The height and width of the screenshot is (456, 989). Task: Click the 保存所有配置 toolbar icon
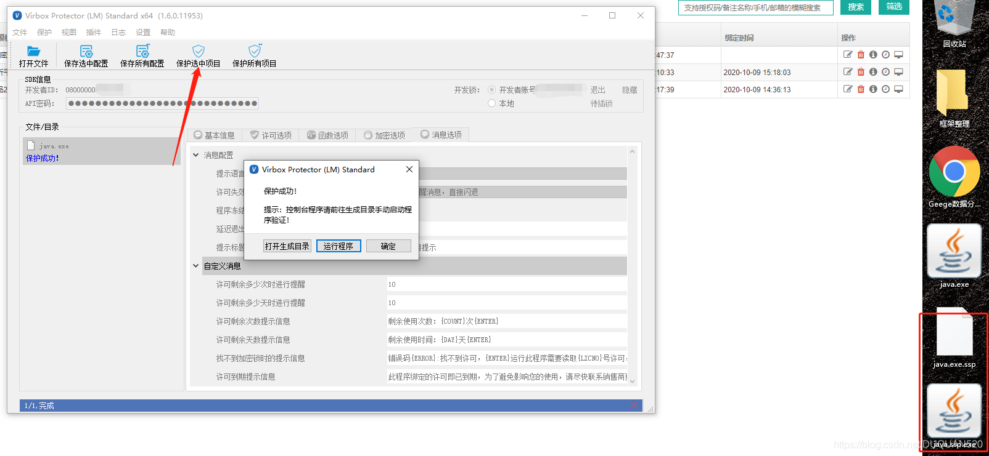[x=142, y=51]
